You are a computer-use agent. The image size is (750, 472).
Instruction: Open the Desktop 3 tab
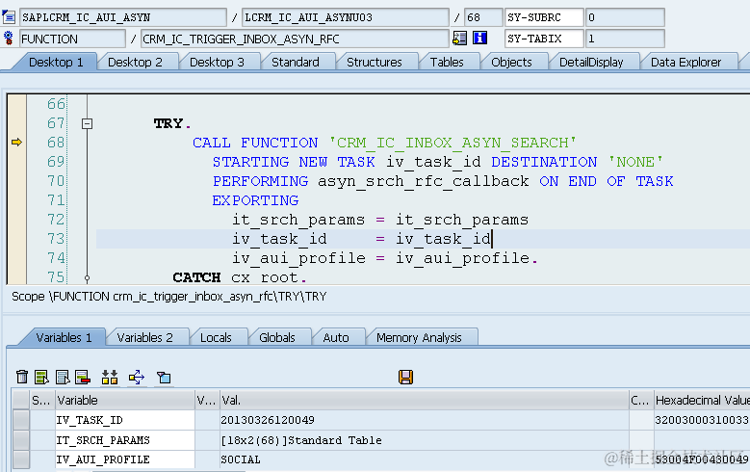[x=217, y=63]
